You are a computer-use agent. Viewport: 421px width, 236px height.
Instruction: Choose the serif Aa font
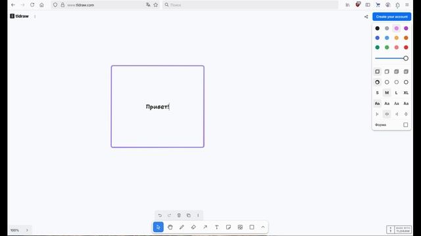coord(397,104)
